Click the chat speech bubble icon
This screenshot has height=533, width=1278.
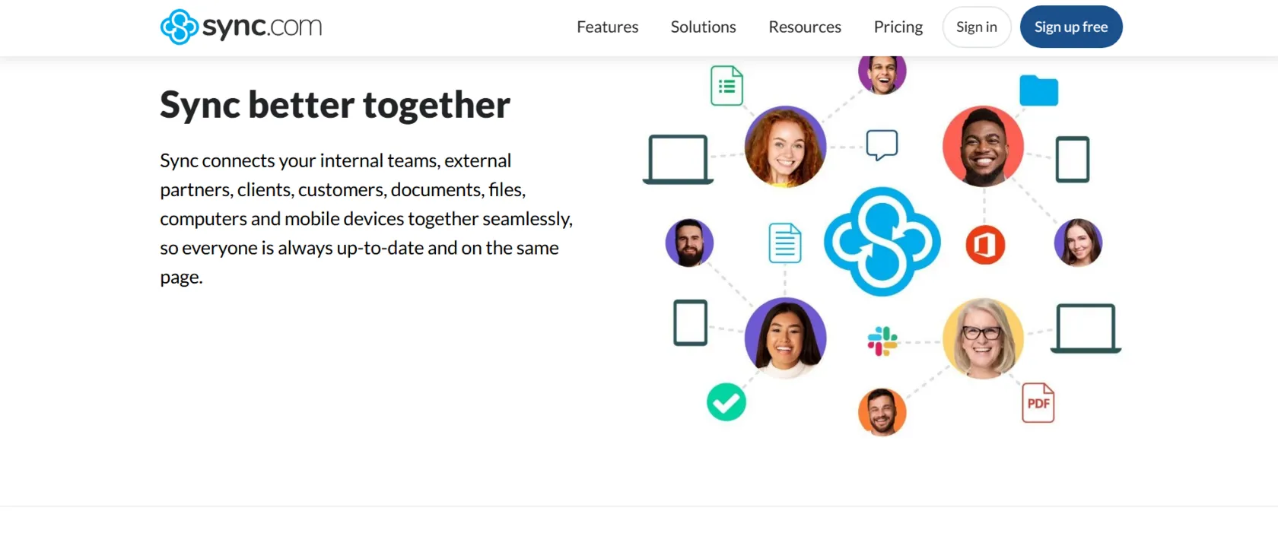click(882, 144)
